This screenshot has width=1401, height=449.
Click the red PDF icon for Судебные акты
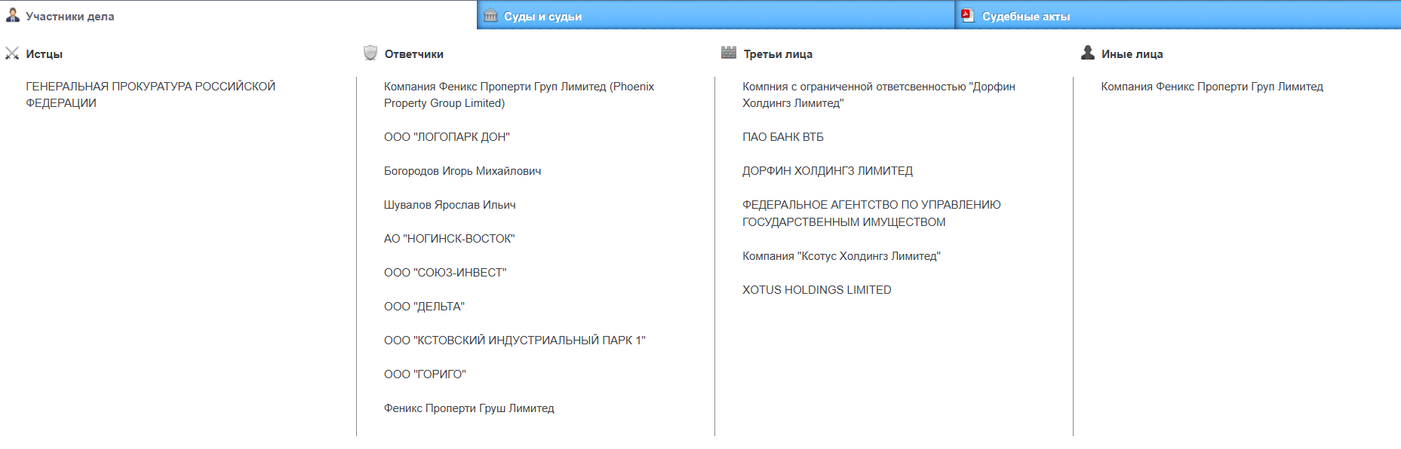pos(967,15)
